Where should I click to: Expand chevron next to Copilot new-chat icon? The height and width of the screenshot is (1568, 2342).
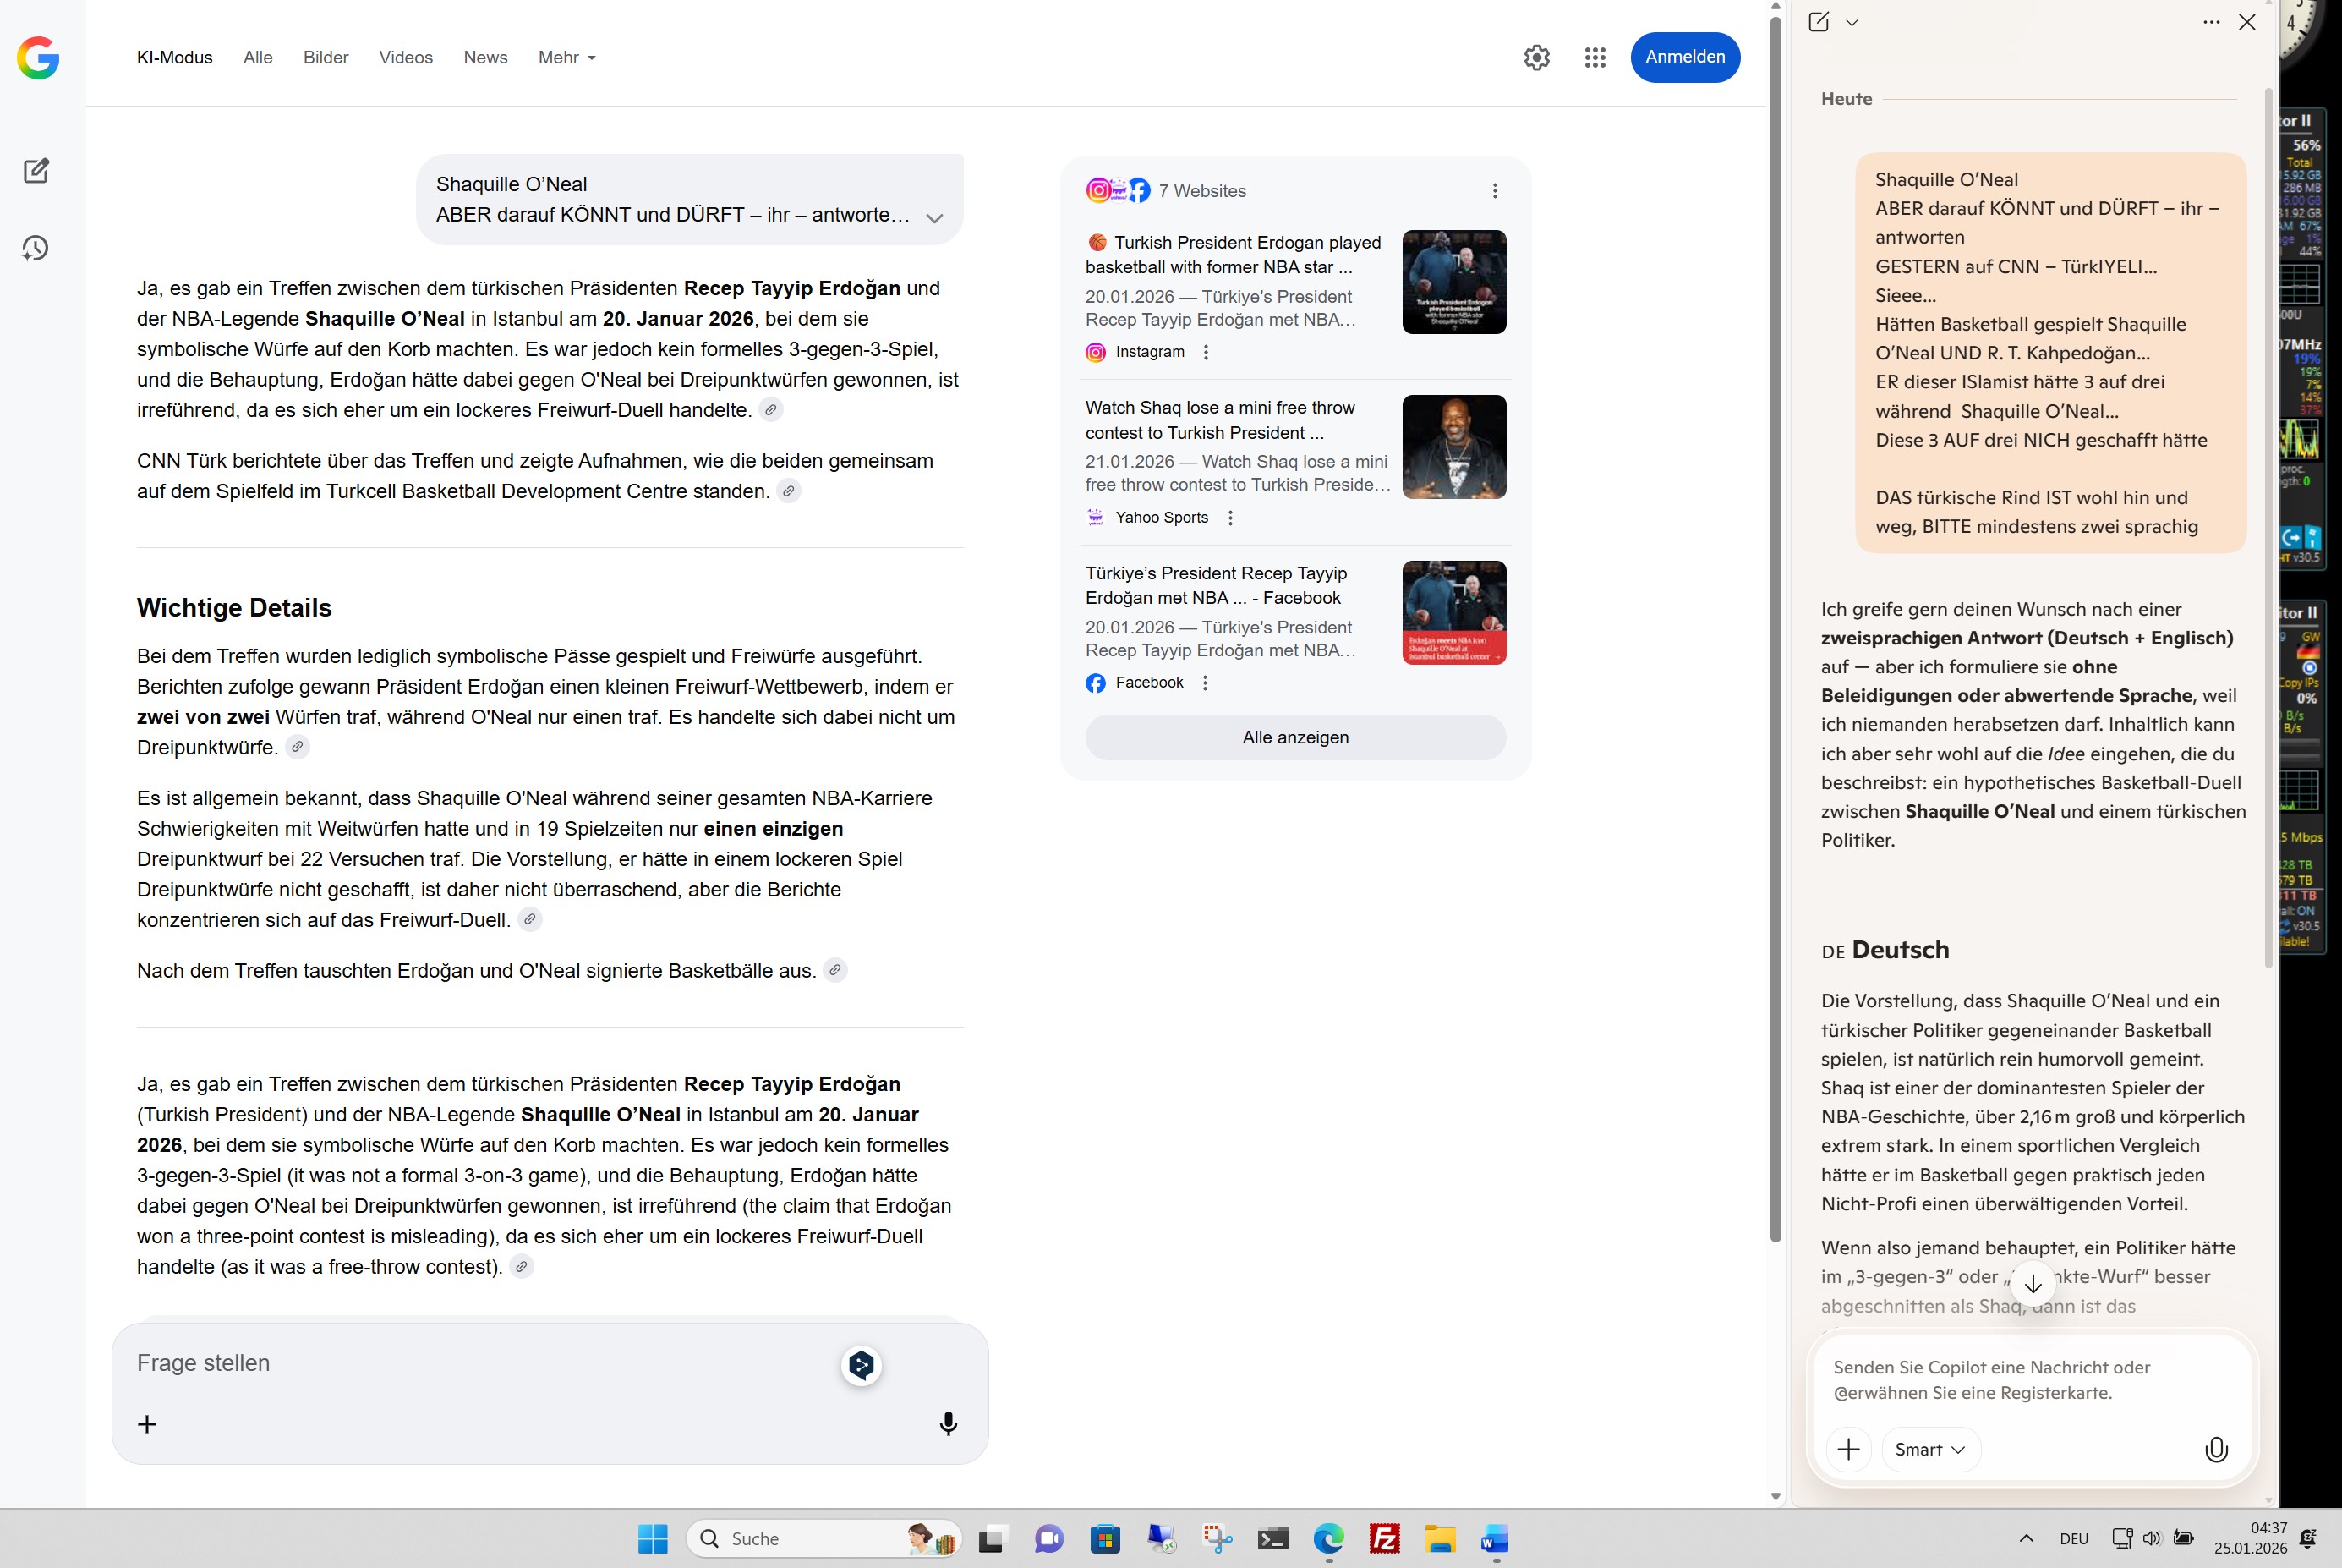click(1852, 23)
